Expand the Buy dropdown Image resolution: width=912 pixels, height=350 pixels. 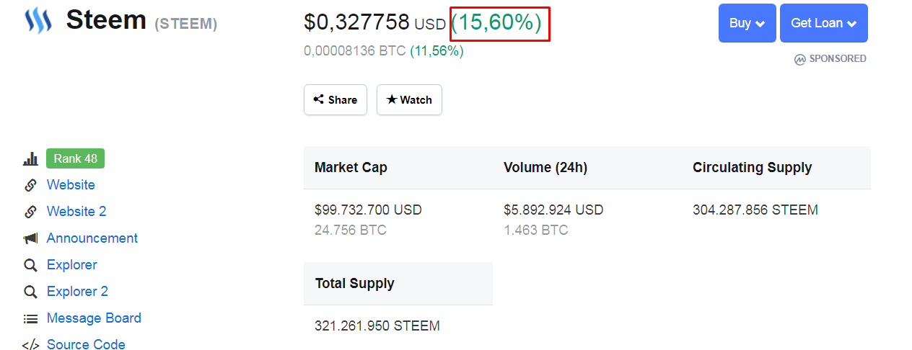tap(747, 23)
